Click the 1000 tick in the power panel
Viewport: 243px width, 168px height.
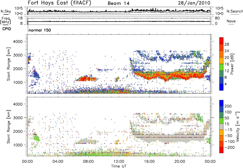[x=18, y=82]
